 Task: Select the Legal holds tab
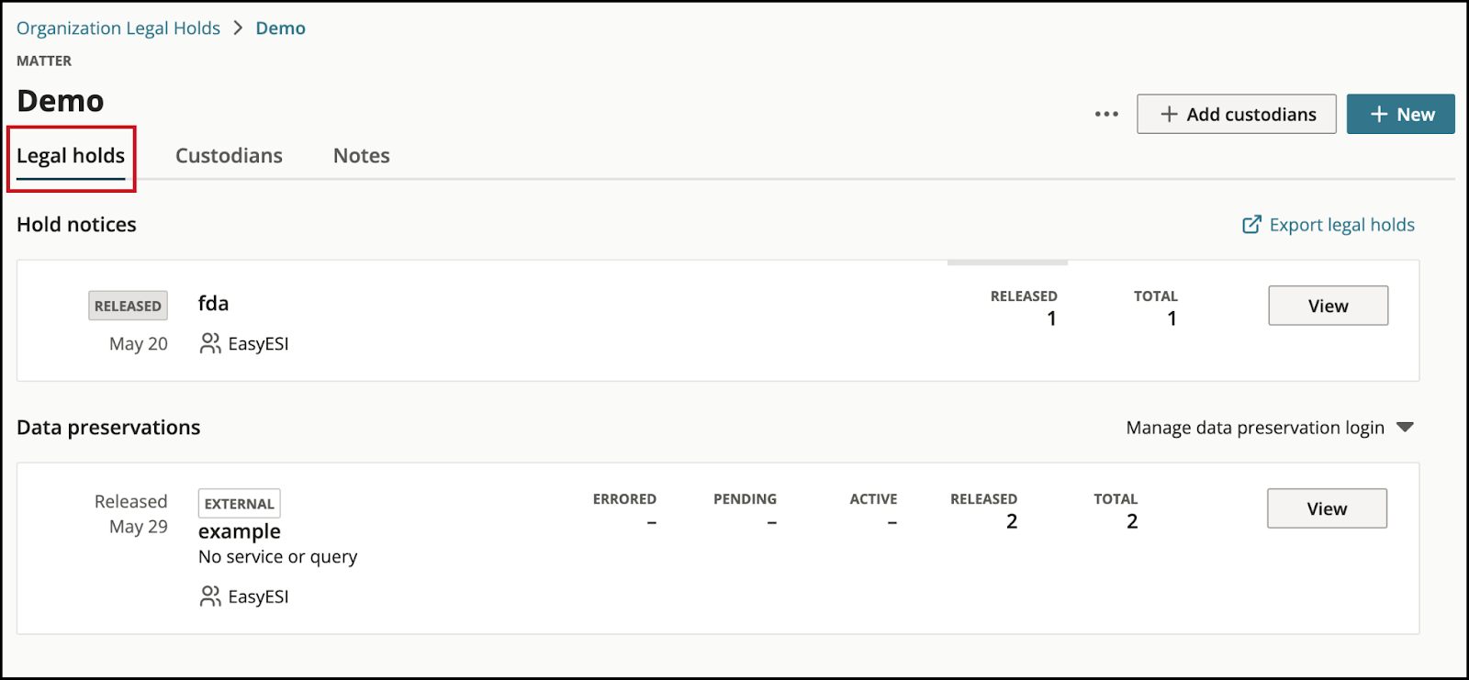[x=71, y=156]
